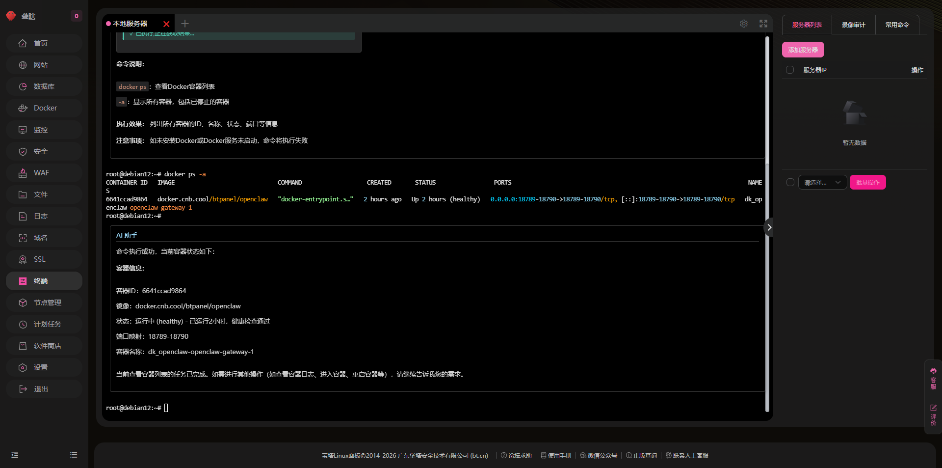
Task: Toggle fullscreen terminal icon
Action: (763, 24)
